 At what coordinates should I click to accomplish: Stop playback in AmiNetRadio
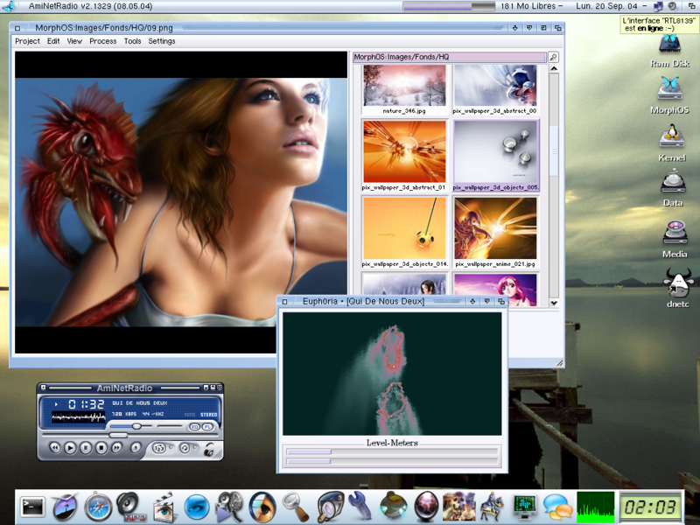102,448
